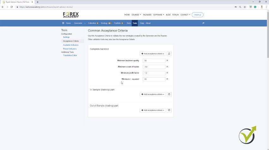
Task: Expand the Courses menu in site header
Action: coord(136,15)
